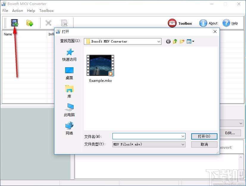Go up one folder level icon
Screen dimensions: 246x186
[175, 41]
